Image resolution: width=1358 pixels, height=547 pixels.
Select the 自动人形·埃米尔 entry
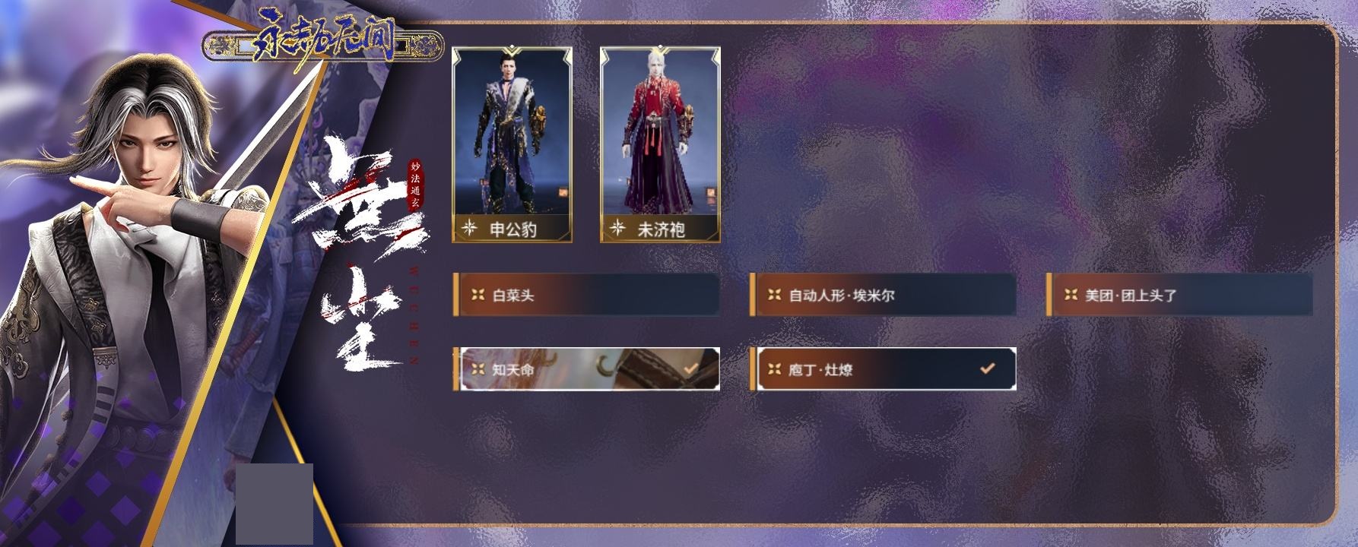(883, 295)
